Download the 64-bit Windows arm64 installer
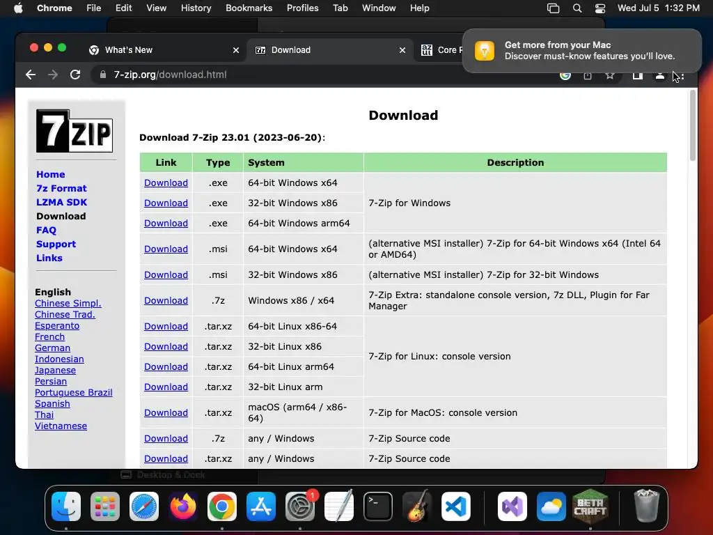 coord(166,224)
